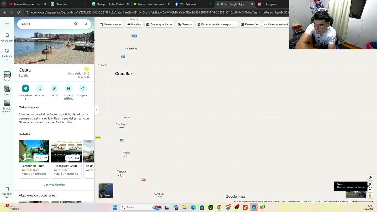Switch to Facebook browser tab
This screenshot has width=377, height=212.
193,4
